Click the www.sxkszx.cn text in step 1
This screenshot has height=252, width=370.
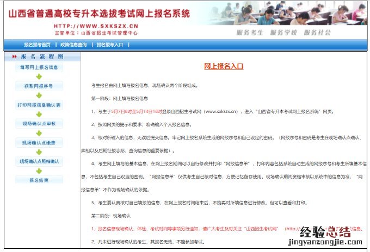tap(221, 112)
